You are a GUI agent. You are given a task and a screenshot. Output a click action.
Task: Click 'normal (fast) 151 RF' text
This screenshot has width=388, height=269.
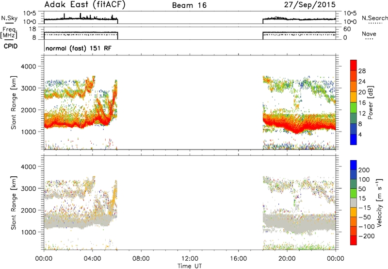(79, 48)
